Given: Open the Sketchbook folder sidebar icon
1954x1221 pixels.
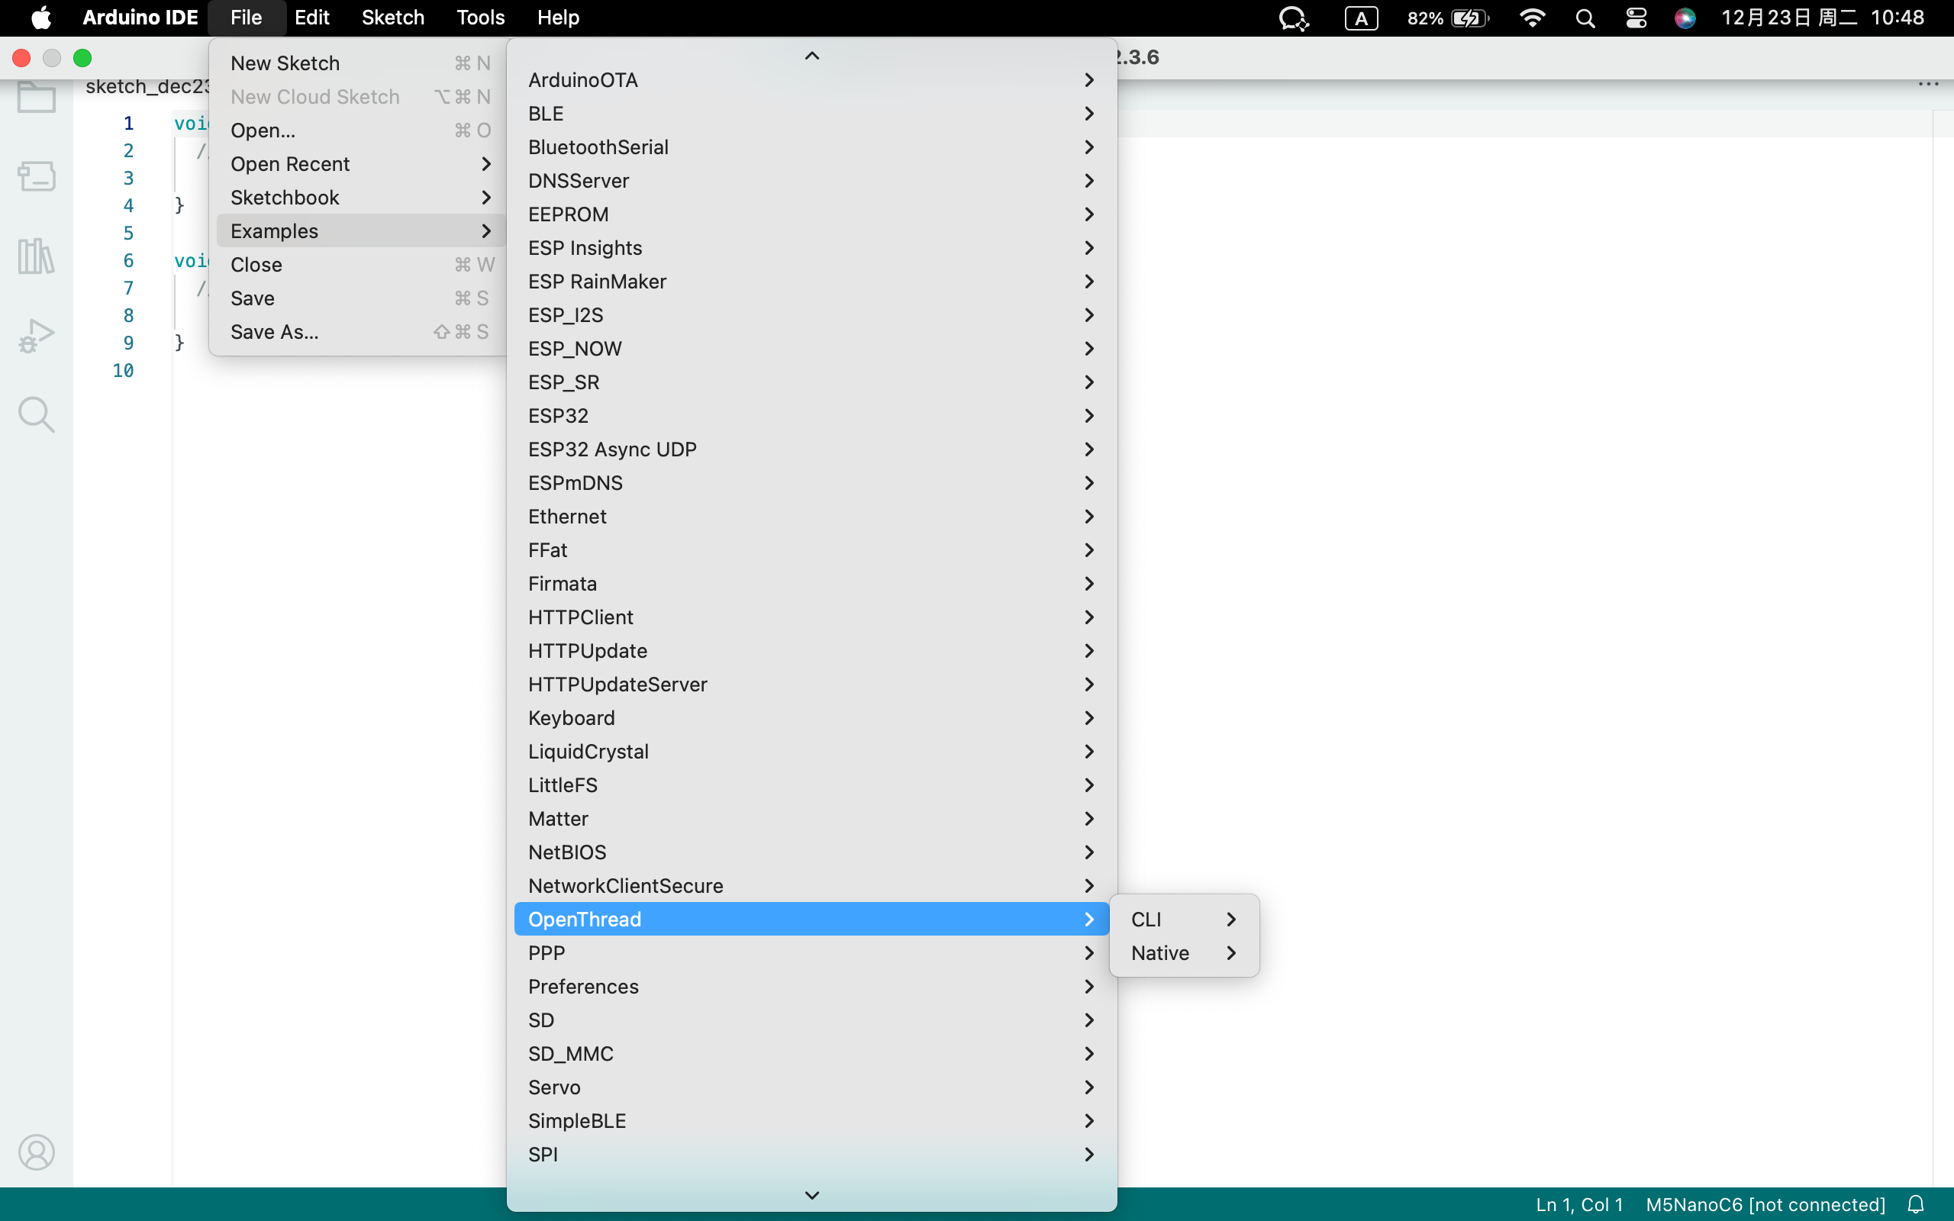Looking at the screenshot, I should coord(37,98).
